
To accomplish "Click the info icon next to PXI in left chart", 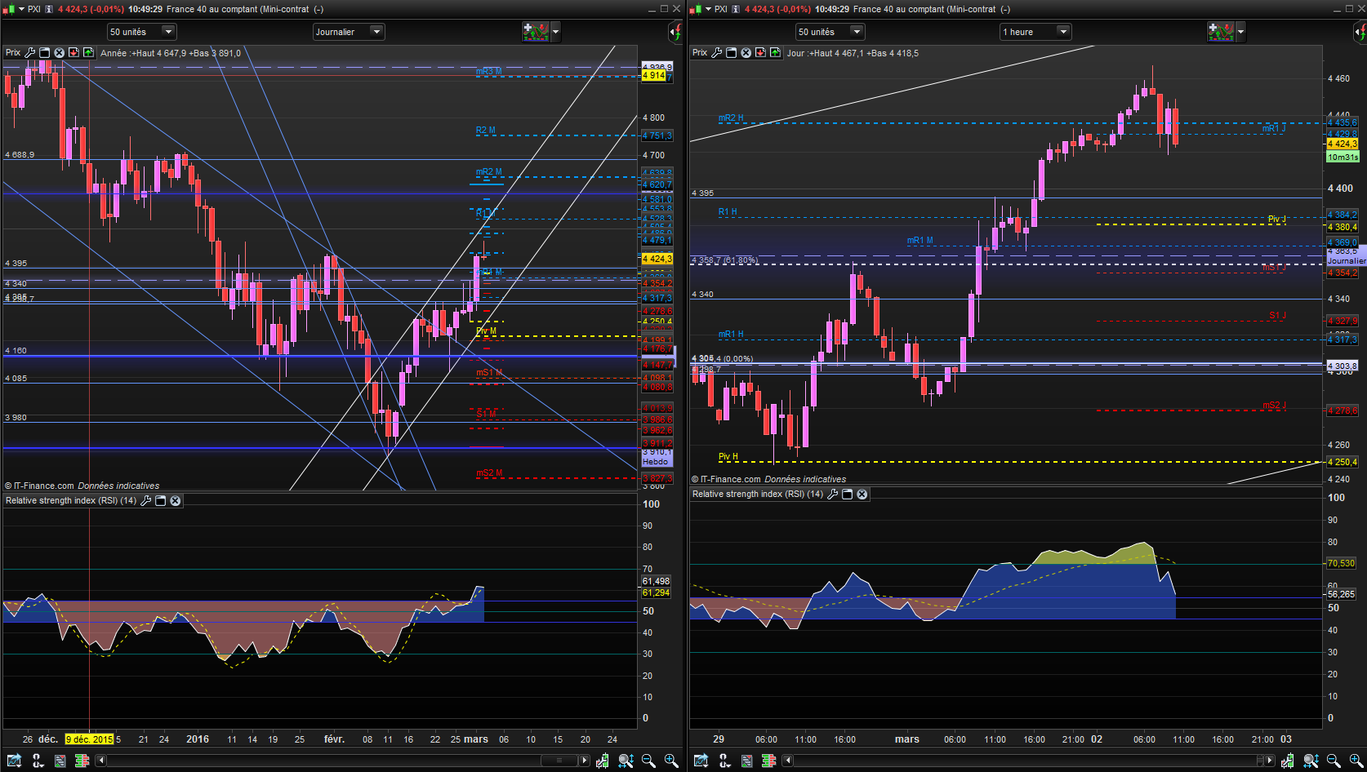I will (49, 9).
